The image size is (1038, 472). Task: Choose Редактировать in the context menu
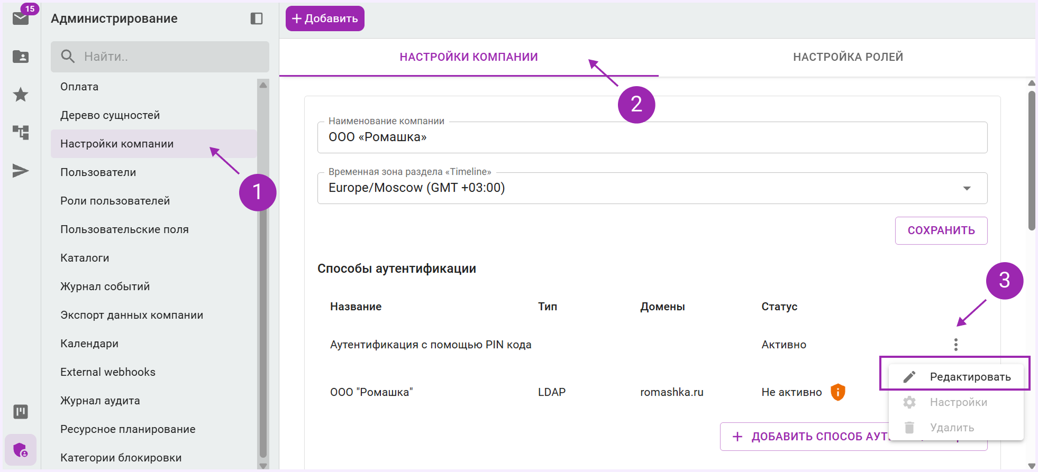tap(956, 377)
